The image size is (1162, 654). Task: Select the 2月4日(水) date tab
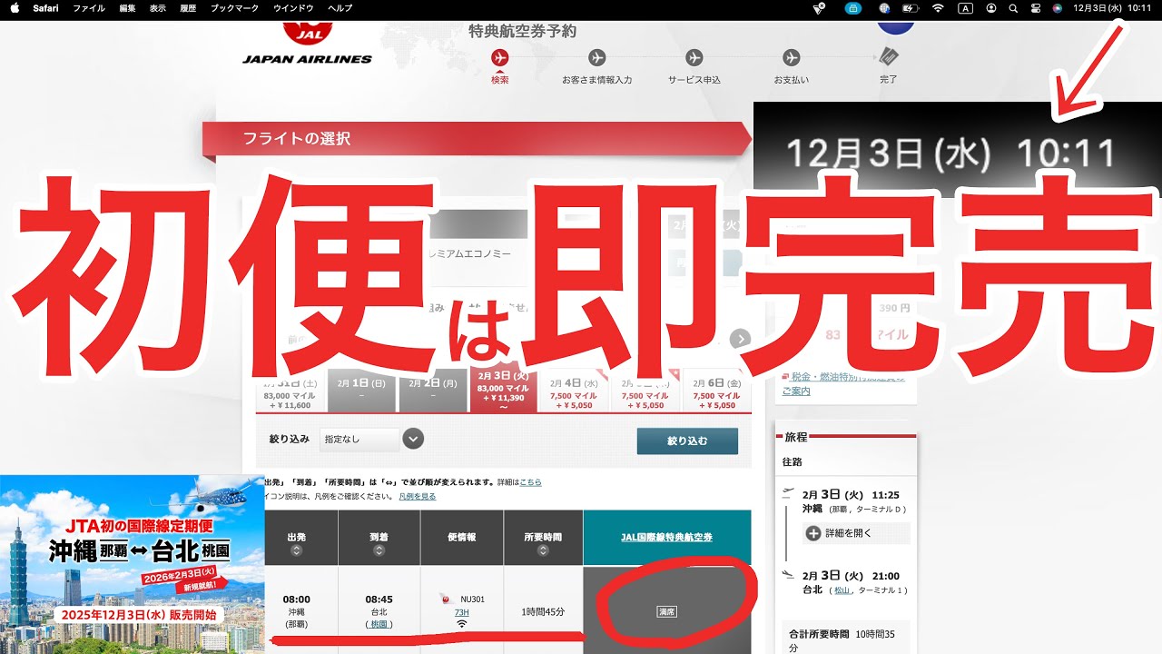coord(575,391)
